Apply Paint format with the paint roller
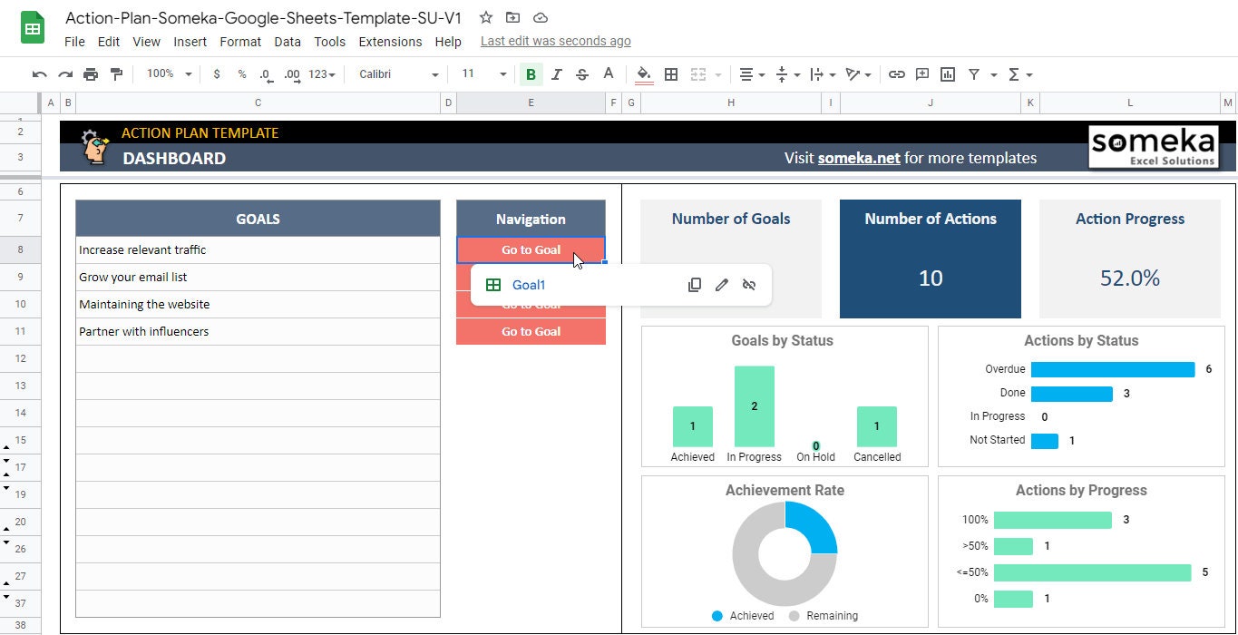The width and height of the screenshot is (1238, 635). click(116, 74)
